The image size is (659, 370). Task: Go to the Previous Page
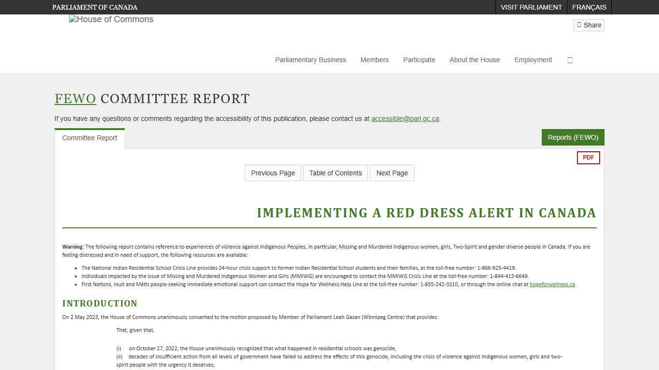(273, 173)
